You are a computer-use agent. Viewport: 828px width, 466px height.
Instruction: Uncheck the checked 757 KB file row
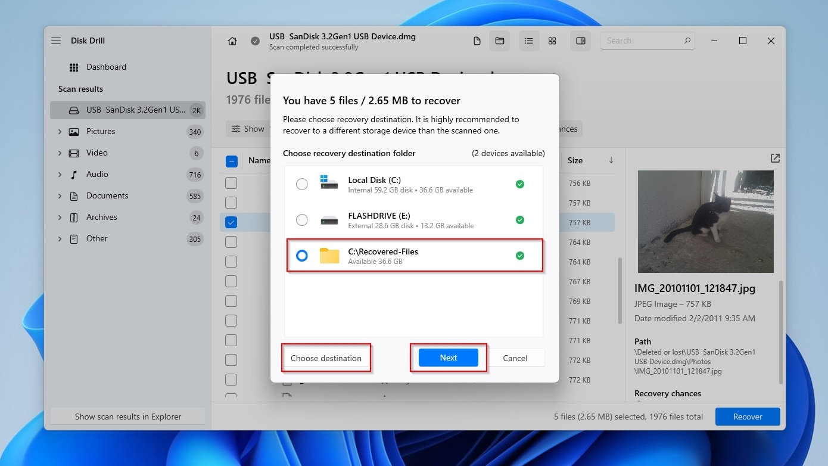231,222
